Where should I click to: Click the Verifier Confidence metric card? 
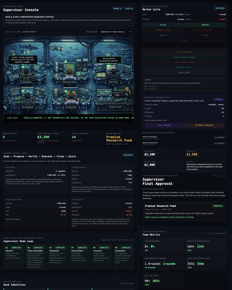point(206,246)
